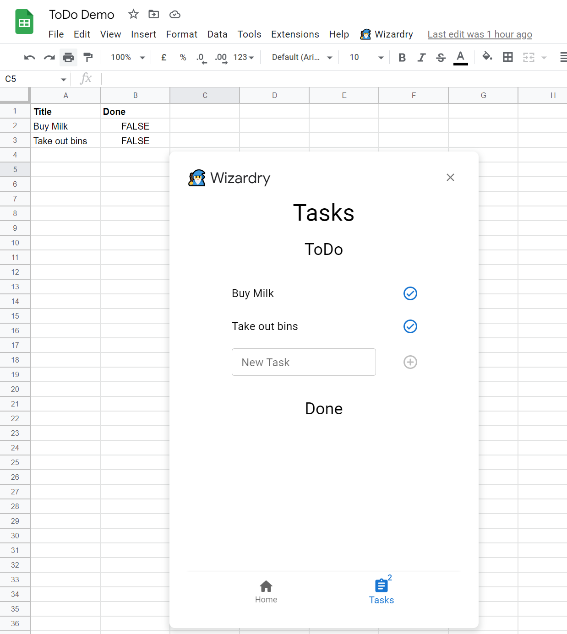Screen dimensions: 567x634
Task: Open the Borders tool
Action: click(x=507, y=57)
